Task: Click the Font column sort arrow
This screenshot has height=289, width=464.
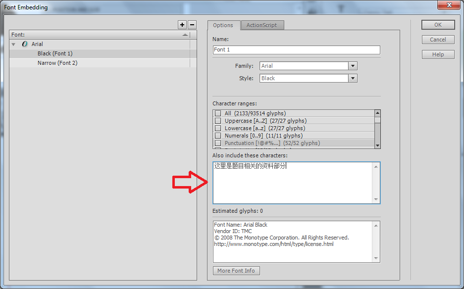Action: [x=185, y=35]
